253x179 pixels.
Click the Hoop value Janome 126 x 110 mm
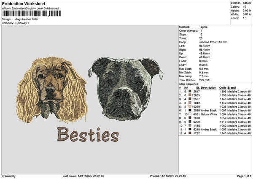pos(213,42)
